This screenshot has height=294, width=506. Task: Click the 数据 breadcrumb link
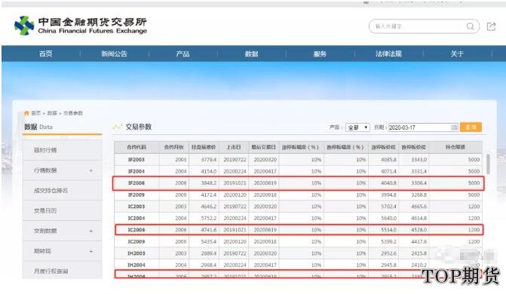(x=52, y=113)
